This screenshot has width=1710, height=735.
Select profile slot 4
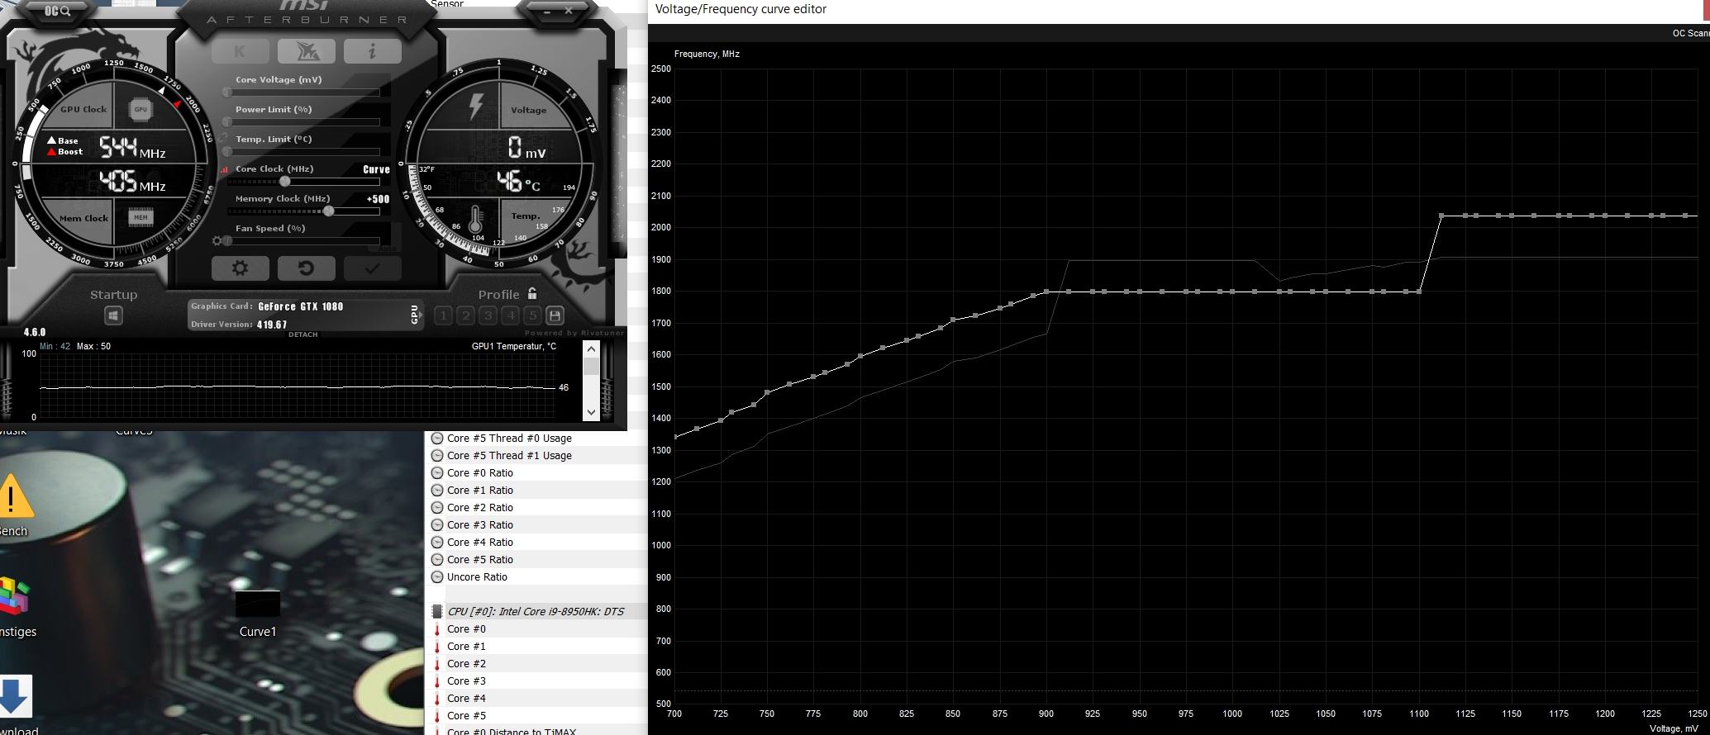(x=510, y=315)
